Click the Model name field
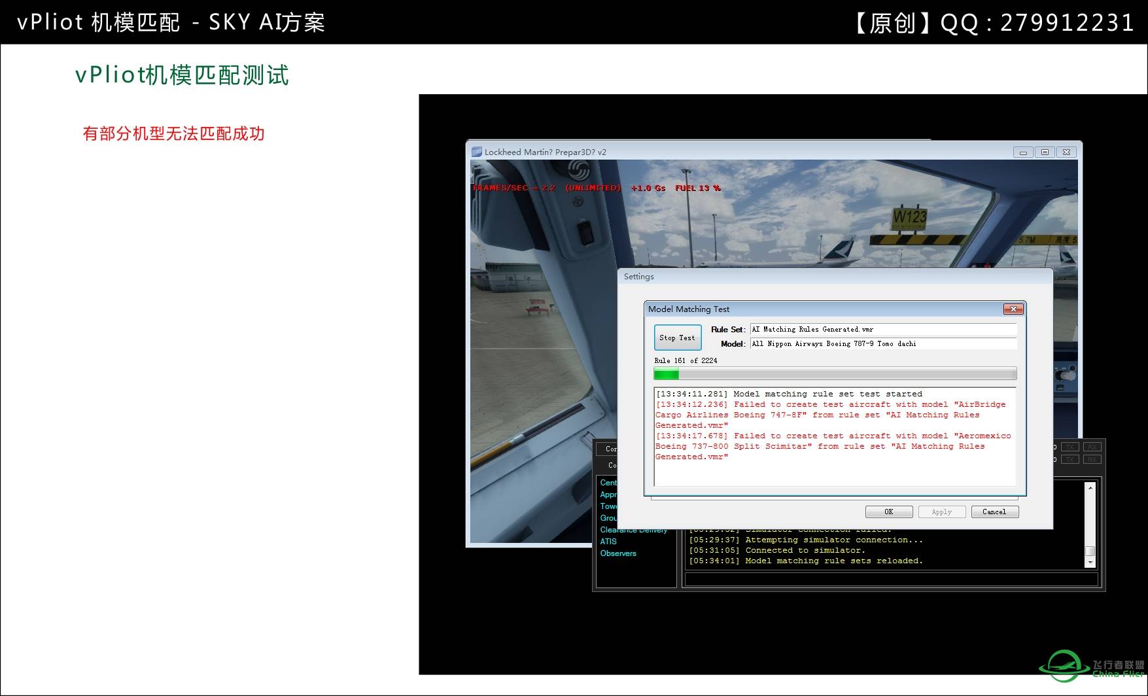 883,343
